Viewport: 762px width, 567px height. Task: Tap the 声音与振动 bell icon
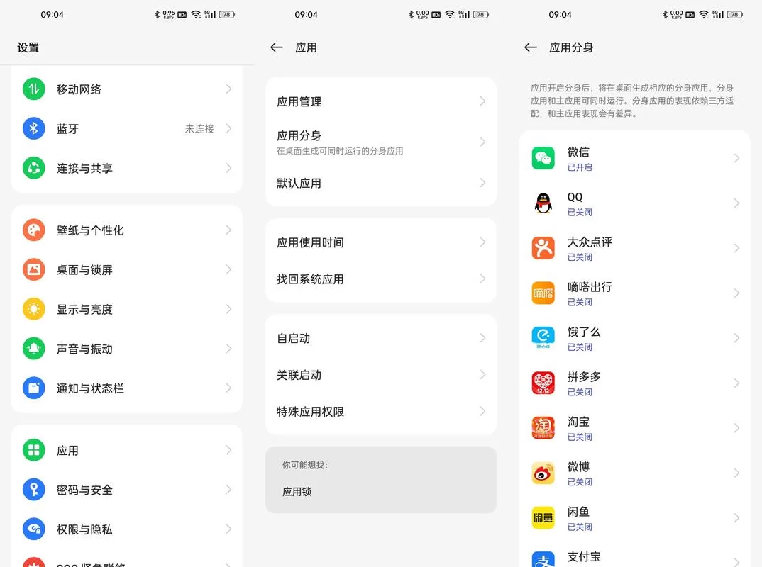[x=33, y=349]
